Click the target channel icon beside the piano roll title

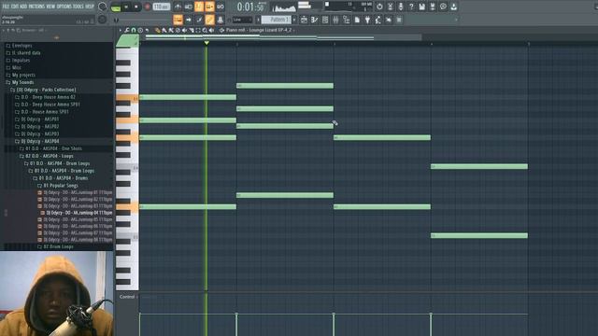pyautogui.click(x=221, y=30)
